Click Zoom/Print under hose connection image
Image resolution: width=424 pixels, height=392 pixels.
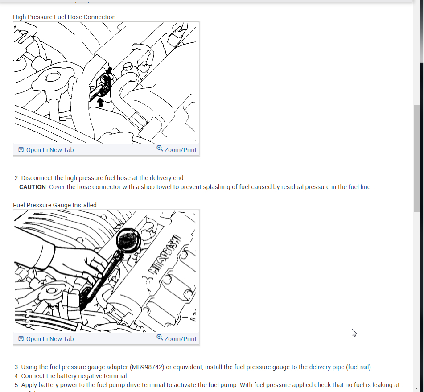coord(177,149)
